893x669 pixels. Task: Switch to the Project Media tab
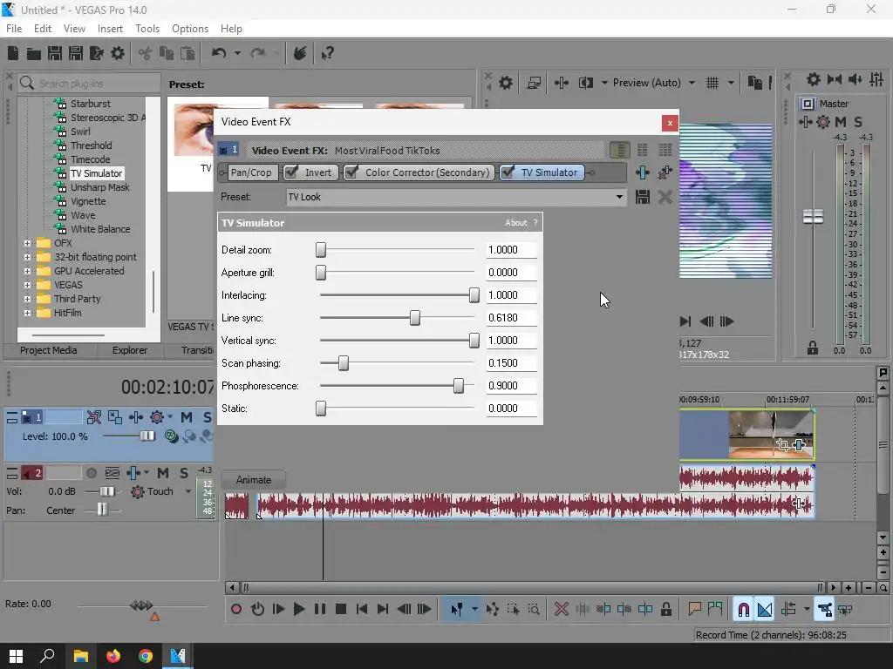click(49, 350)
